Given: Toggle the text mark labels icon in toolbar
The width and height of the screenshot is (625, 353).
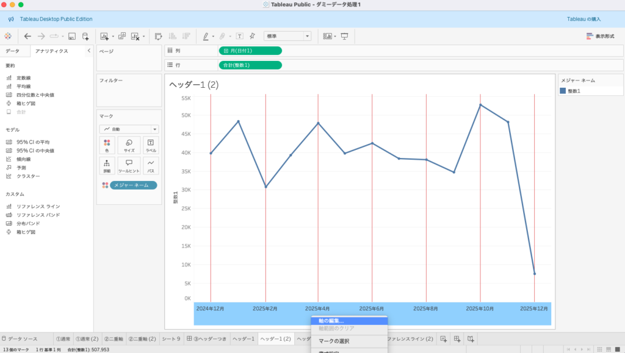Looking at the screenshot, I should [x=239, y=36].
